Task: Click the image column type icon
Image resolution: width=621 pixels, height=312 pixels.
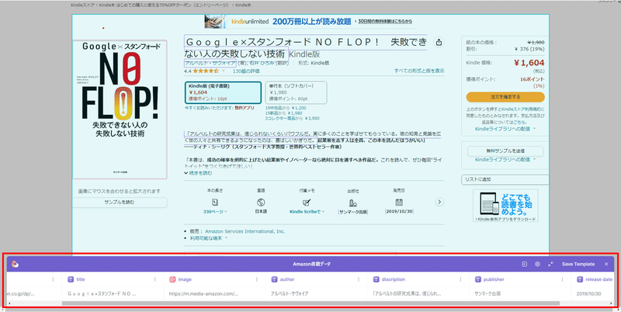Action: coord(172,279)
